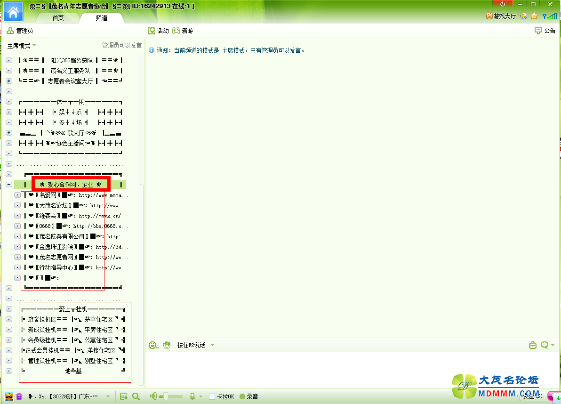Open the 活动 activities icon
The height and width of the screenshot is (404, 561).
click(x=158, y=31)
